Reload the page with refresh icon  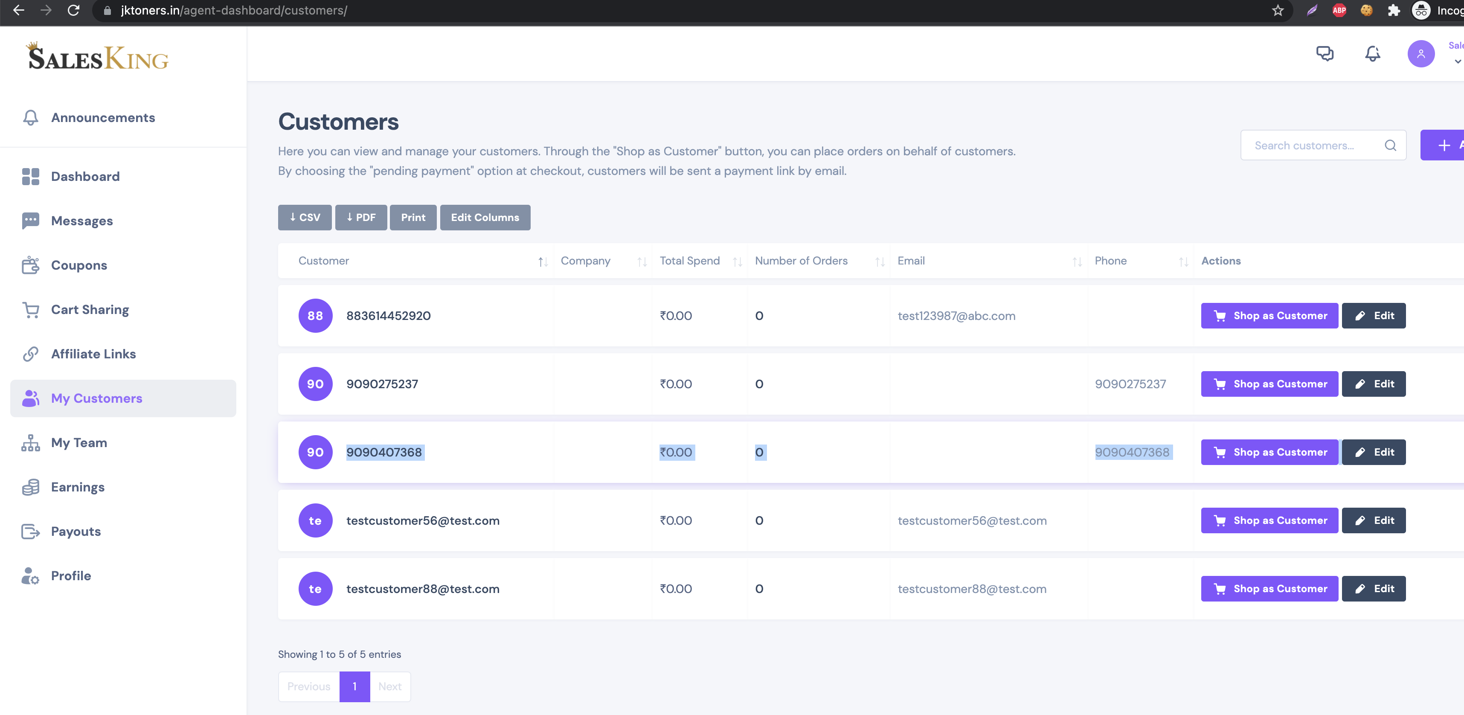73,10
